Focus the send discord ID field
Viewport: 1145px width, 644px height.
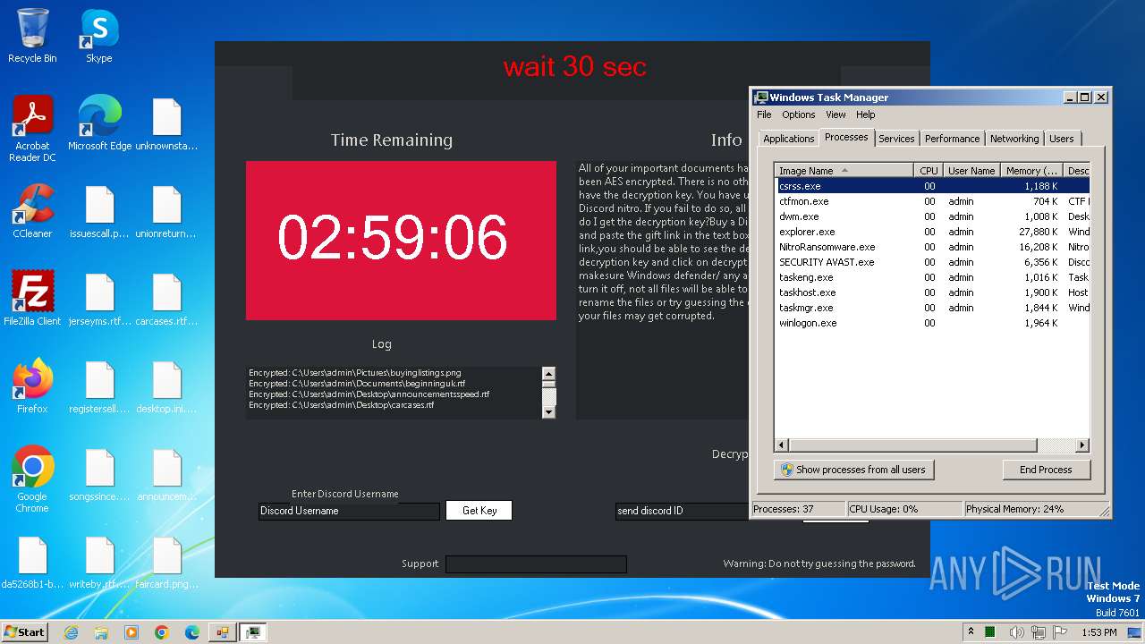(682, 511)
